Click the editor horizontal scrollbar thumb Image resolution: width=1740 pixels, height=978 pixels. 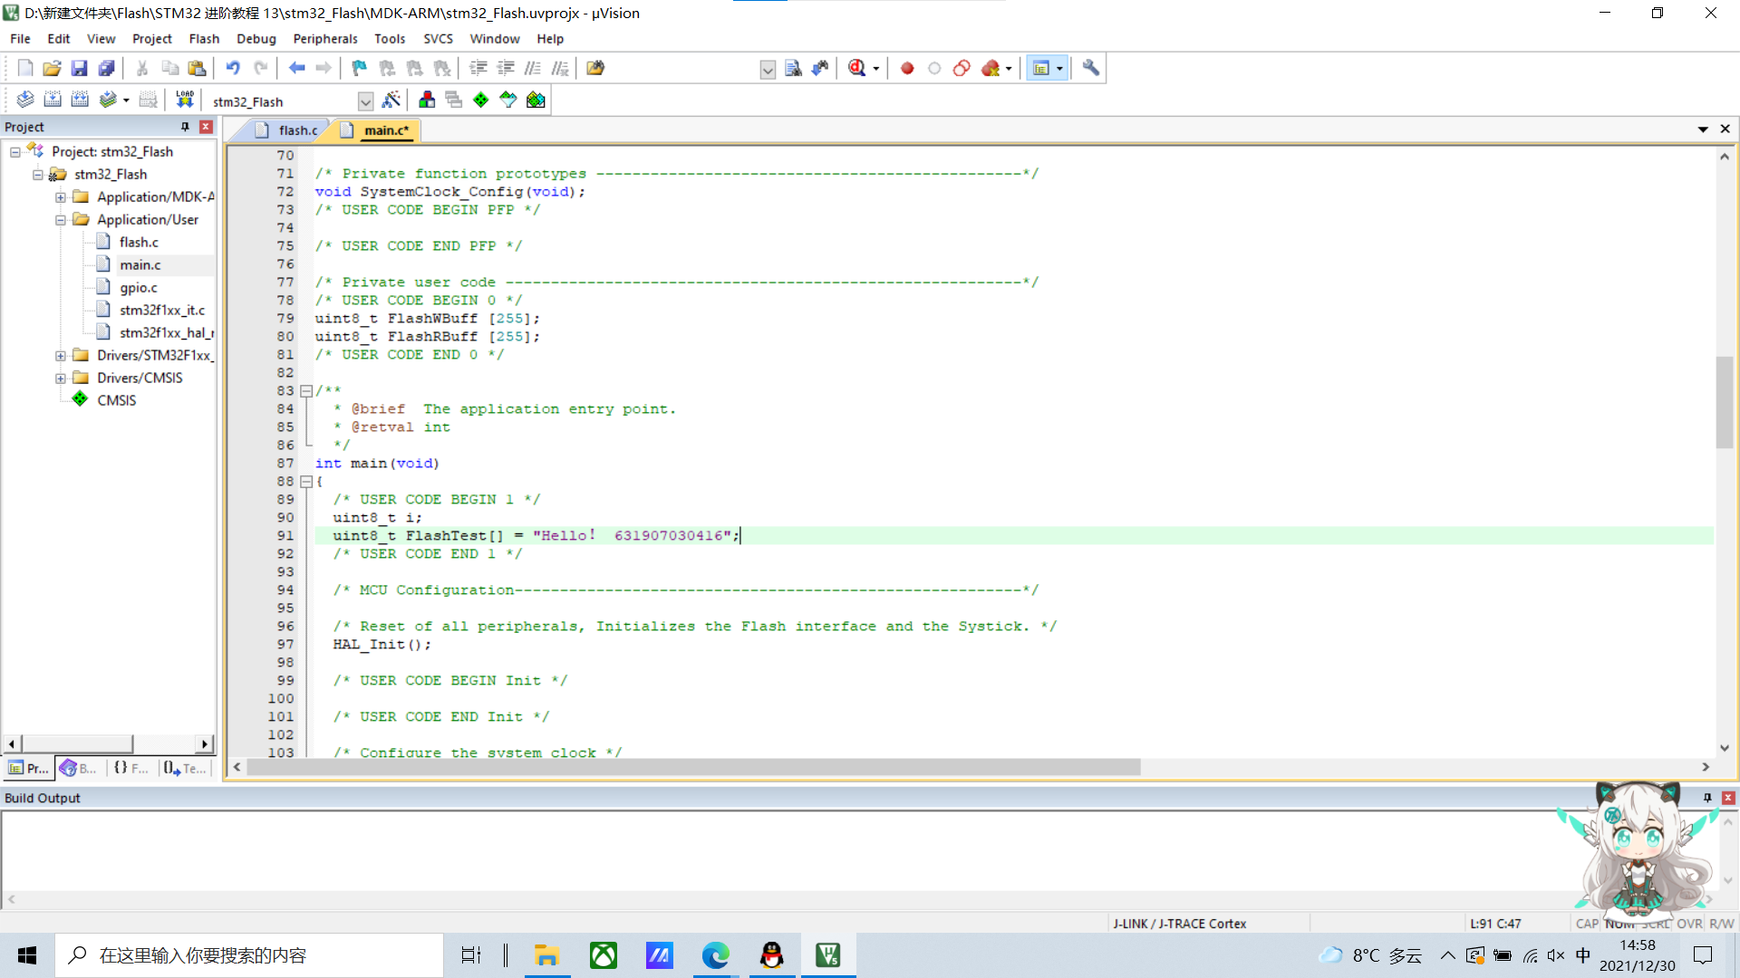(x=693, y=767)
